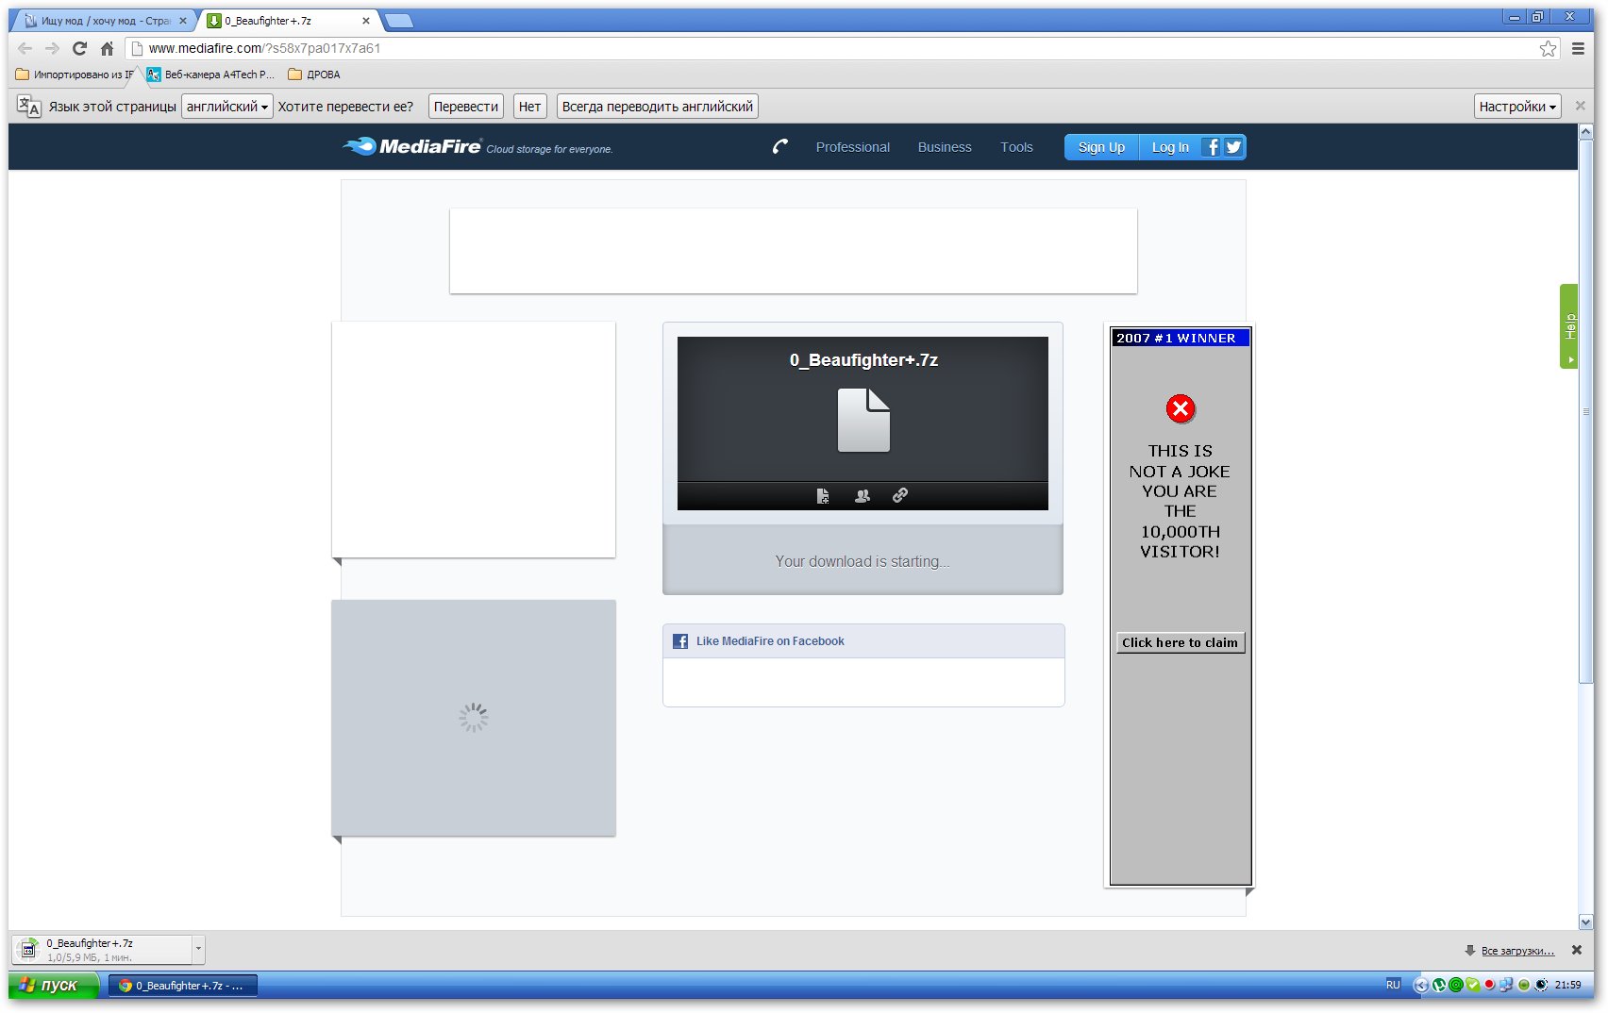Click the Перевести translate button
The height and width of the screenshot is (1013, 1608).
pyautogui.click(x=466, y=107)
